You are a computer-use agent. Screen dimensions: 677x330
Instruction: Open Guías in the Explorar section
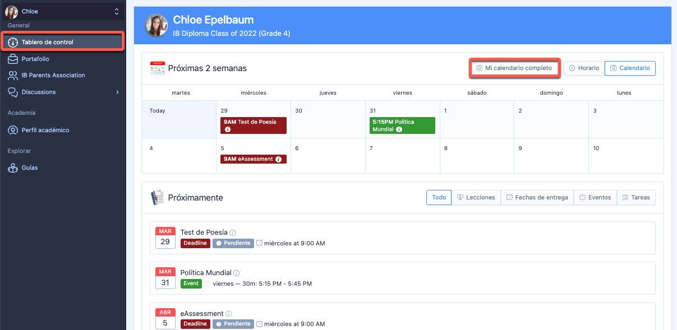tap(29, 168)
